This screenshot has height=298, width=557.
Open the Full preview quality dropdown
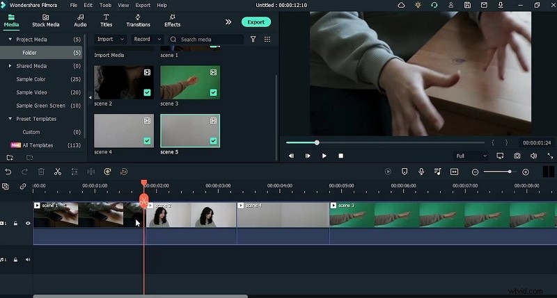[471, 156]
